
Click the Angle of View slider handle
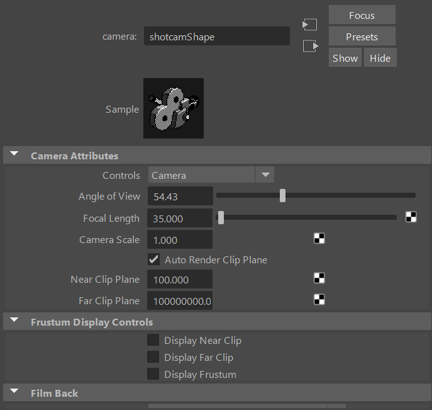point(283,196)
